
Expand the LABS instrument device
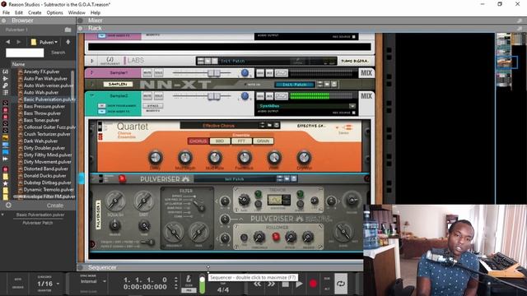pos(91,61)
